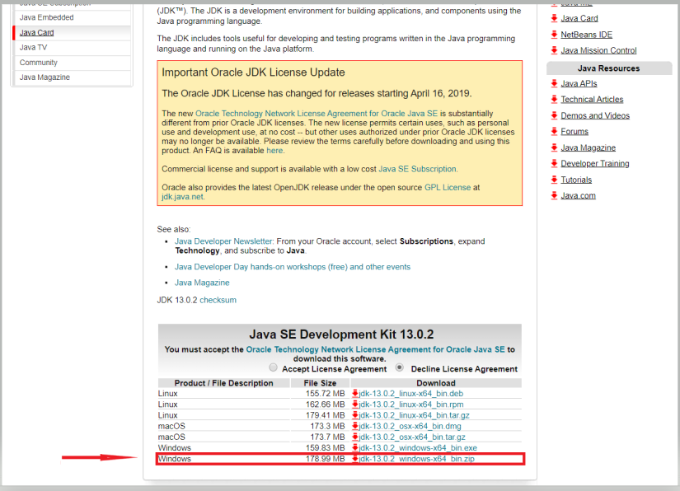
Task: Open Java.com resource link
Action: point(578,195)
